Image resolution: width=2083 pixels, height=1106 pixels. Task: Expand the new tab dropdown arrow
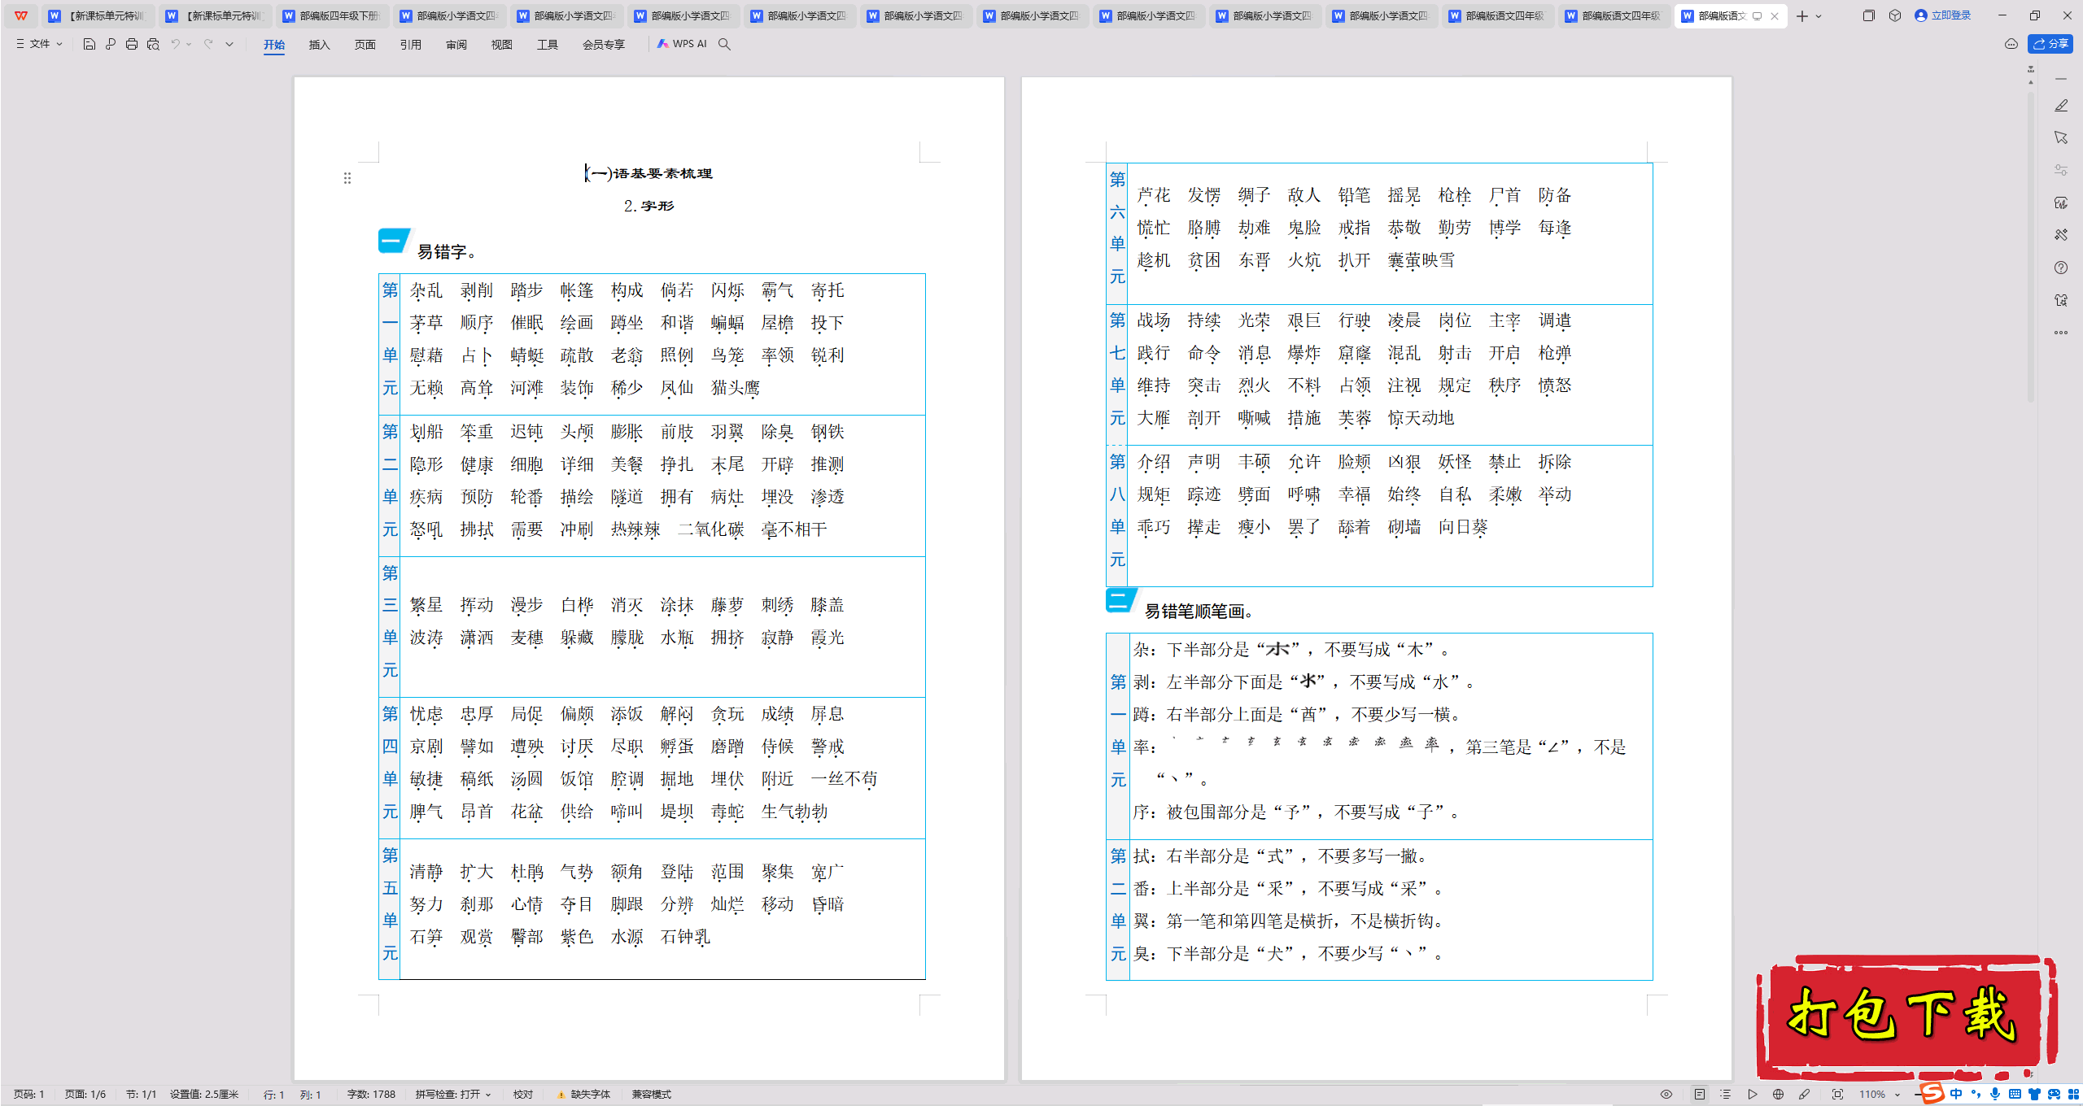pos(1819,15)
